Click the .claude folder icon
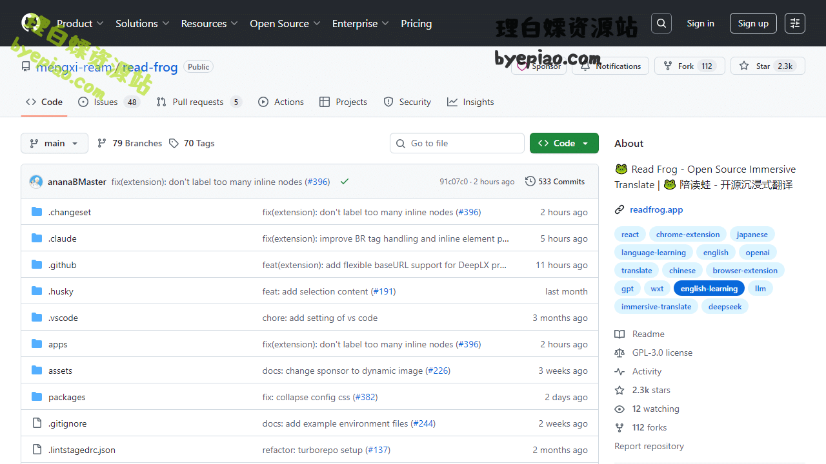This screenshot has width=826, height=464. pos(37,238)
